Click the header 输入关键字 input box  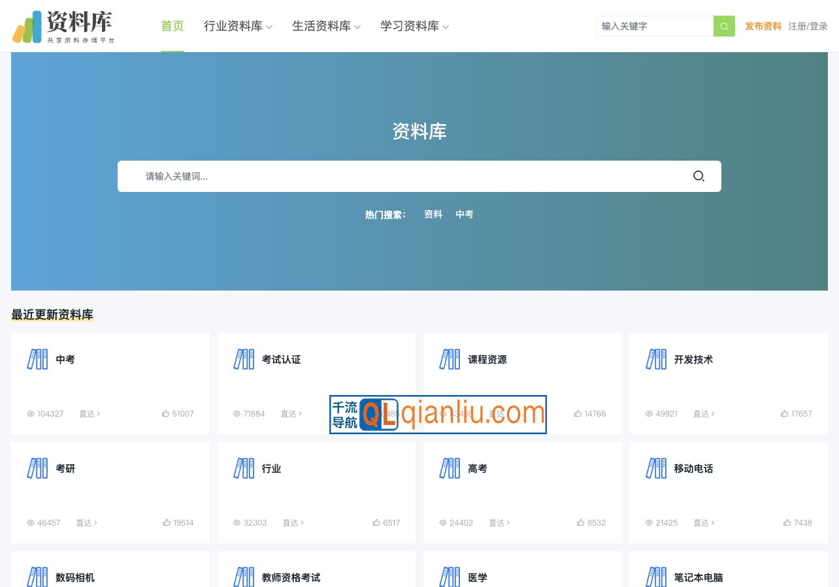[654, 26]
